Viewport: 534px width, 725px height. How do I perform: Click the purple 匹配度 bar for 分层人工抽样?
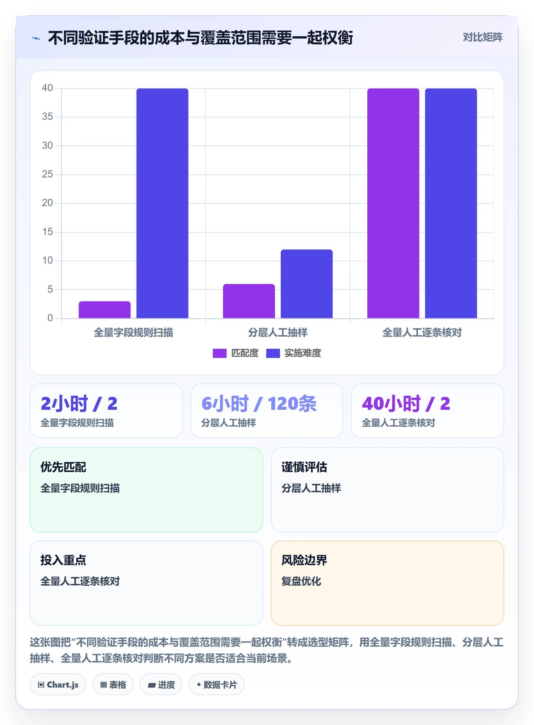(249, 301)
